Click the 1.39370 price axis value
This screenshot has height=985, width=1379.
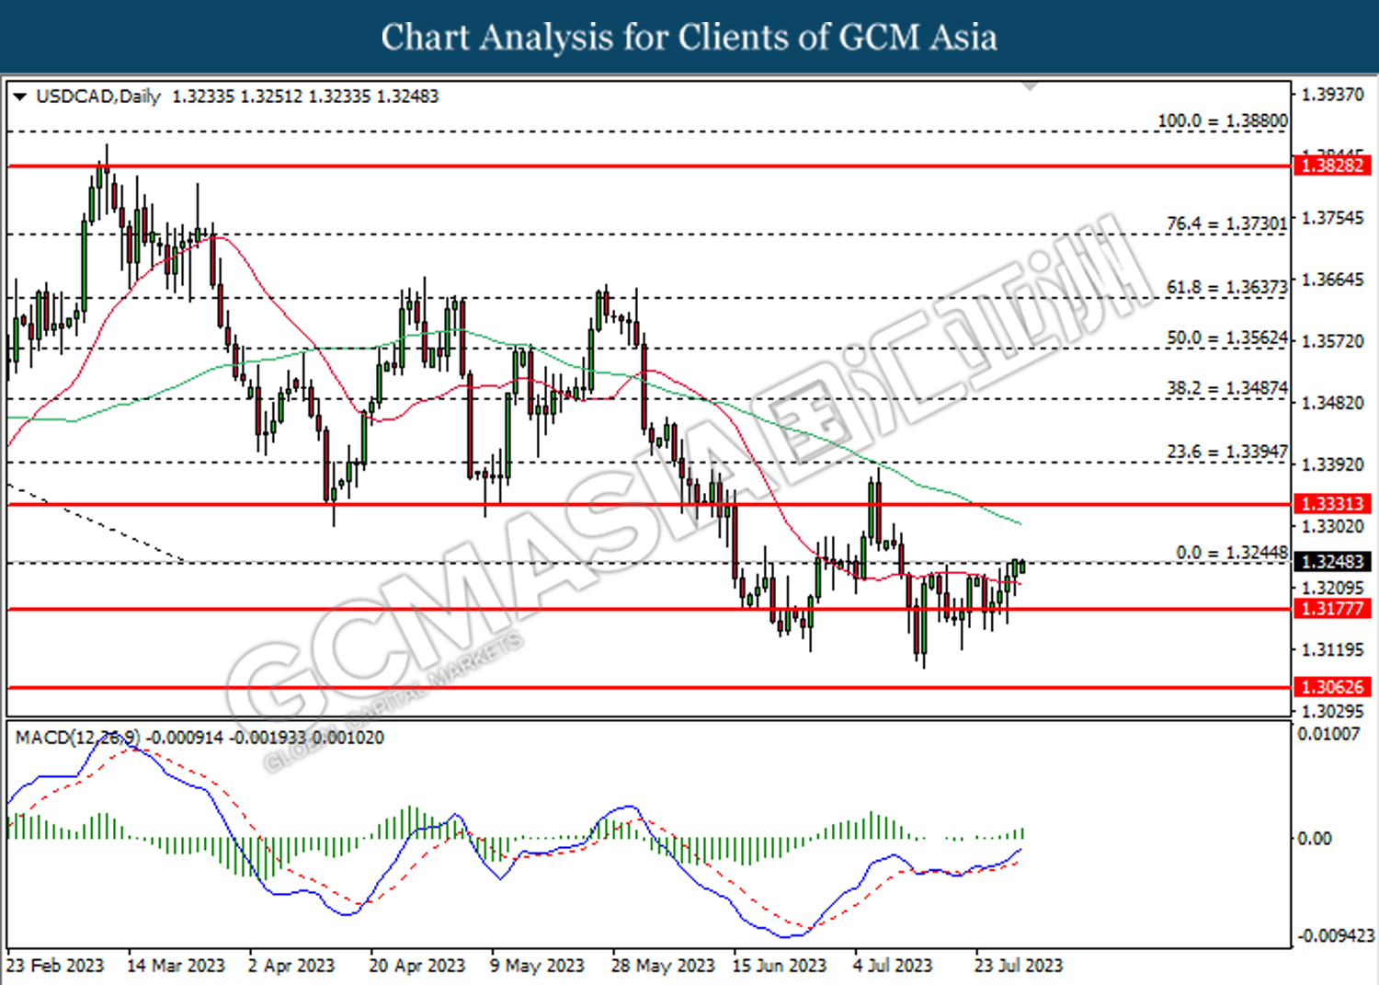click(1333, 94)
